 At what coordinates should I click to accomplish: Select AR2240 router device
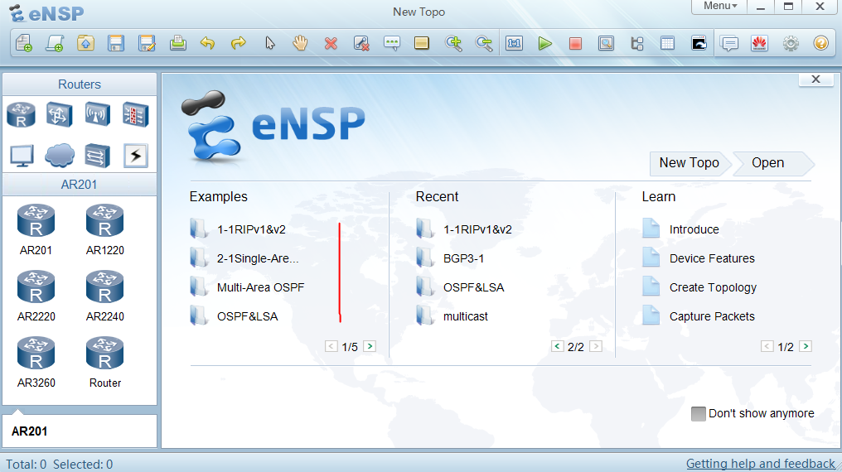point(104,296)
